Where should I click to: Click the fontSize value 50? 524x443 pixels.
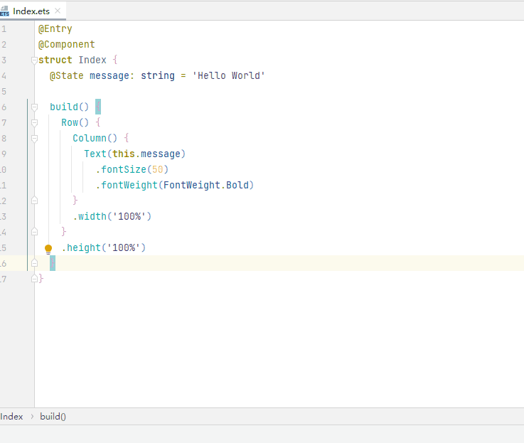click(x=157, y=169)
